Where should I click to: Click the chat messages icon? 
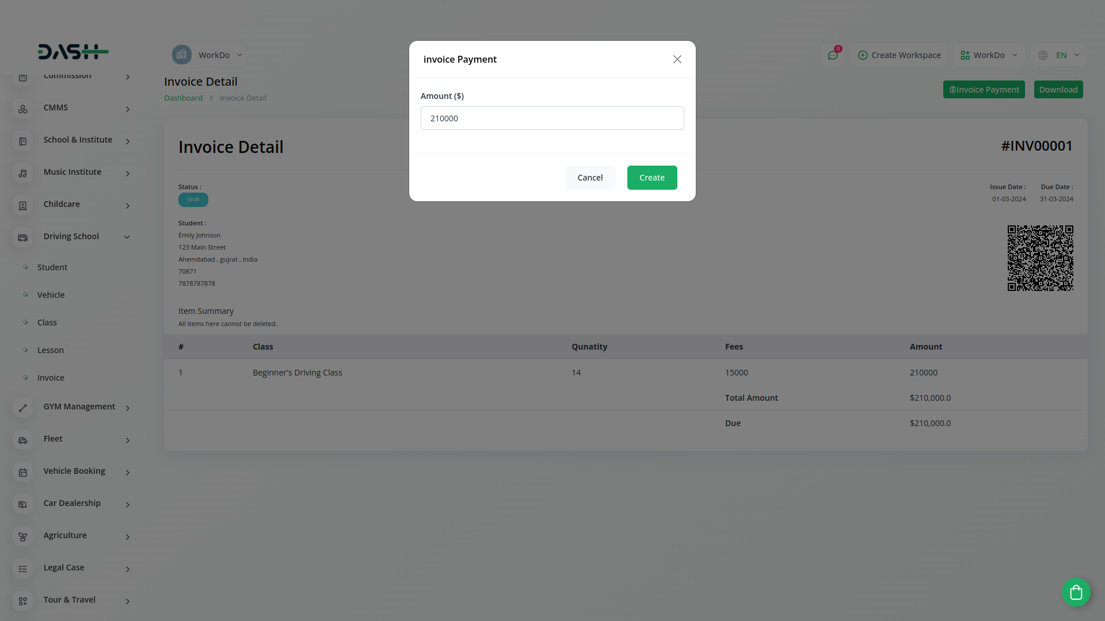(832, 55)
